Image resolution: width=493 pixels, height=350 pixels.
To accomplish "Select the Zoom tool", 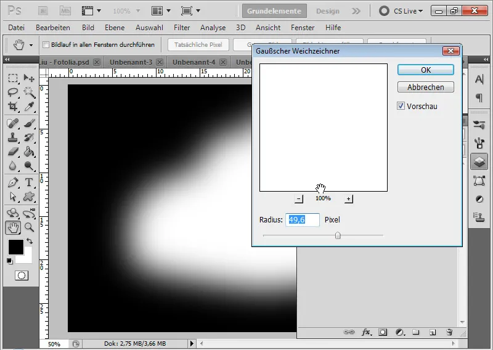I will click(x=29, y=227).
